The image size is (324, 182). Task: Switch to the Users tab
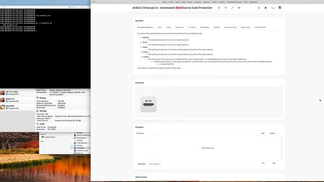(x=159, y=27)
